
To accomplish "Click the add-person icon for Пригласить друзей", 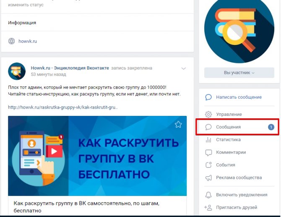I will click(208, 207).
